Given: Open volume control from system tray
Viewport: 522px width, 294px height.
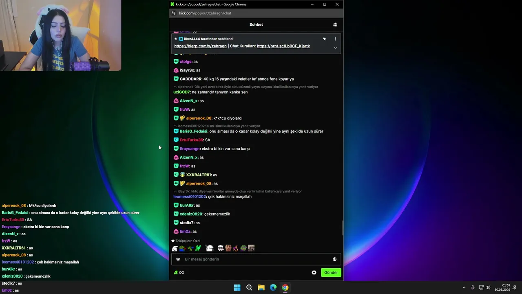Looking at the screenshot, I should (x=488, y=287).
